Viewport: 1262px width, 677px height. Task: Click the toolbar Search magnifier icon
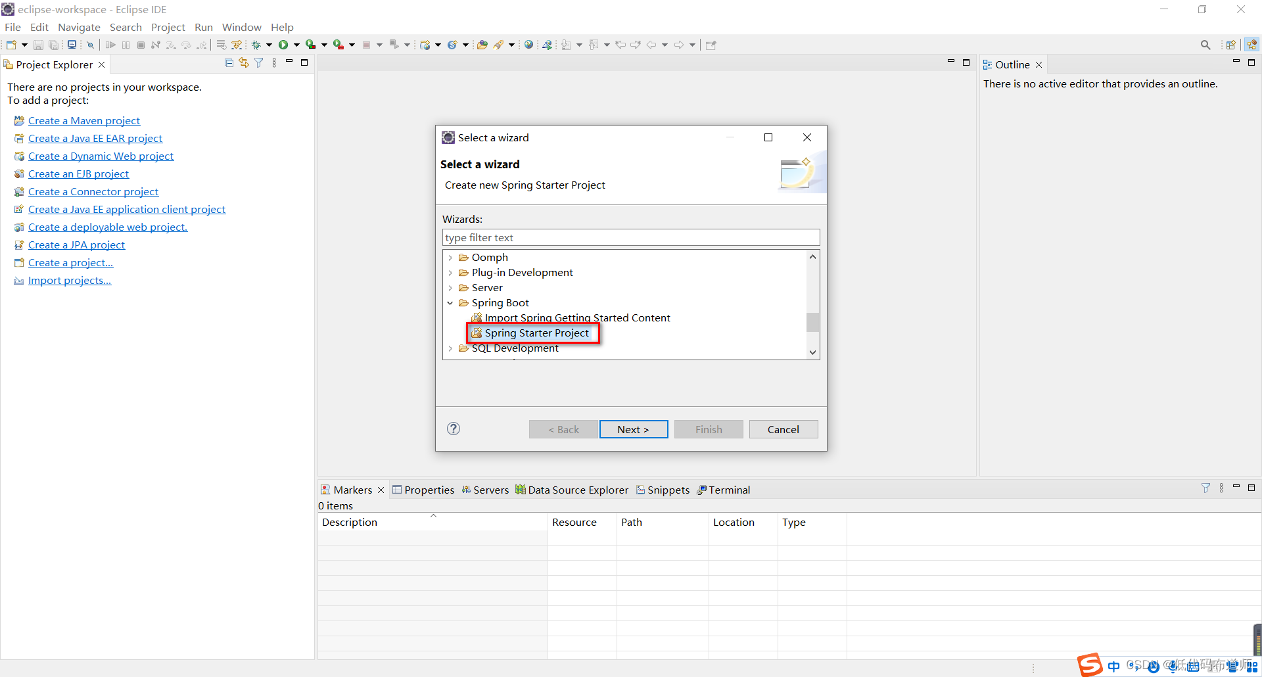pyautogui.click(x=1205, y=45)
